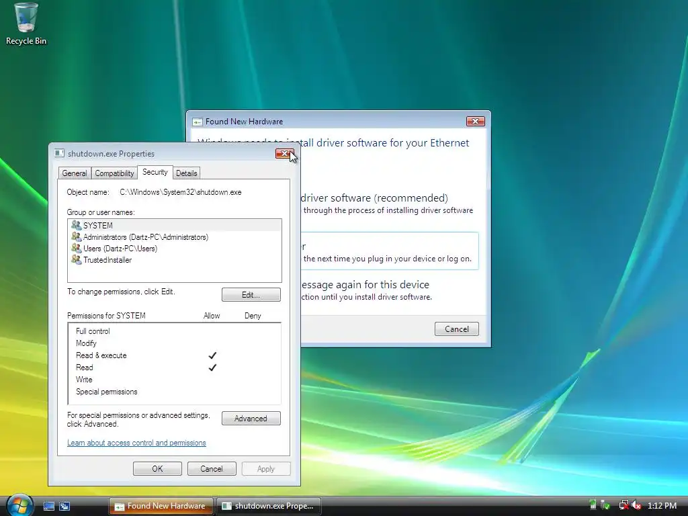Image resolution: width=688 pixels, height=516 pixels.
Task: Click the disconnected network tray icon
Action: [623, 505]
